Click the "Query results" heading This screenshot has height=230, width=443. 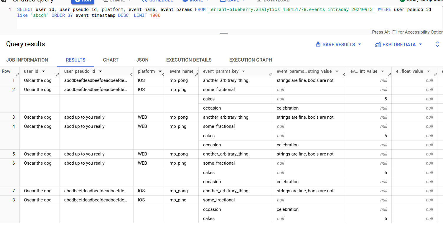pos(26,44)
